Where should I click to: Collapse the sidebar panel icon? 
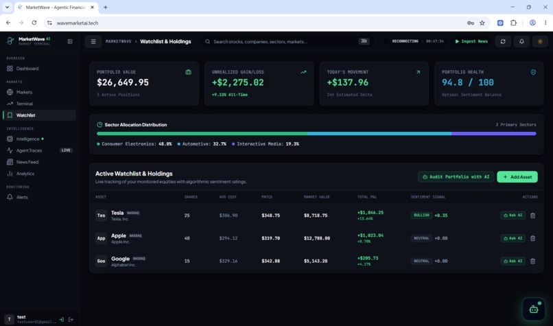[x=70, y=41]
